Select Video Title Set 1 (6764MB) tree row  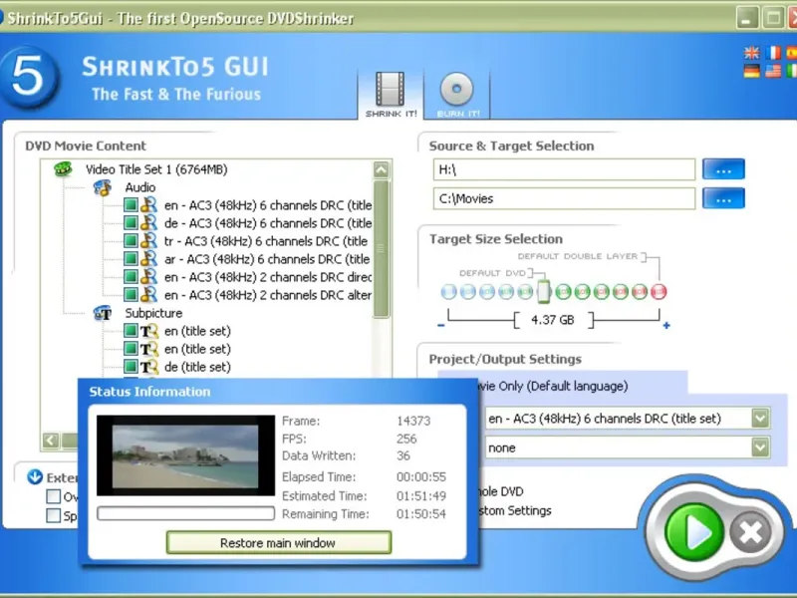156,168
